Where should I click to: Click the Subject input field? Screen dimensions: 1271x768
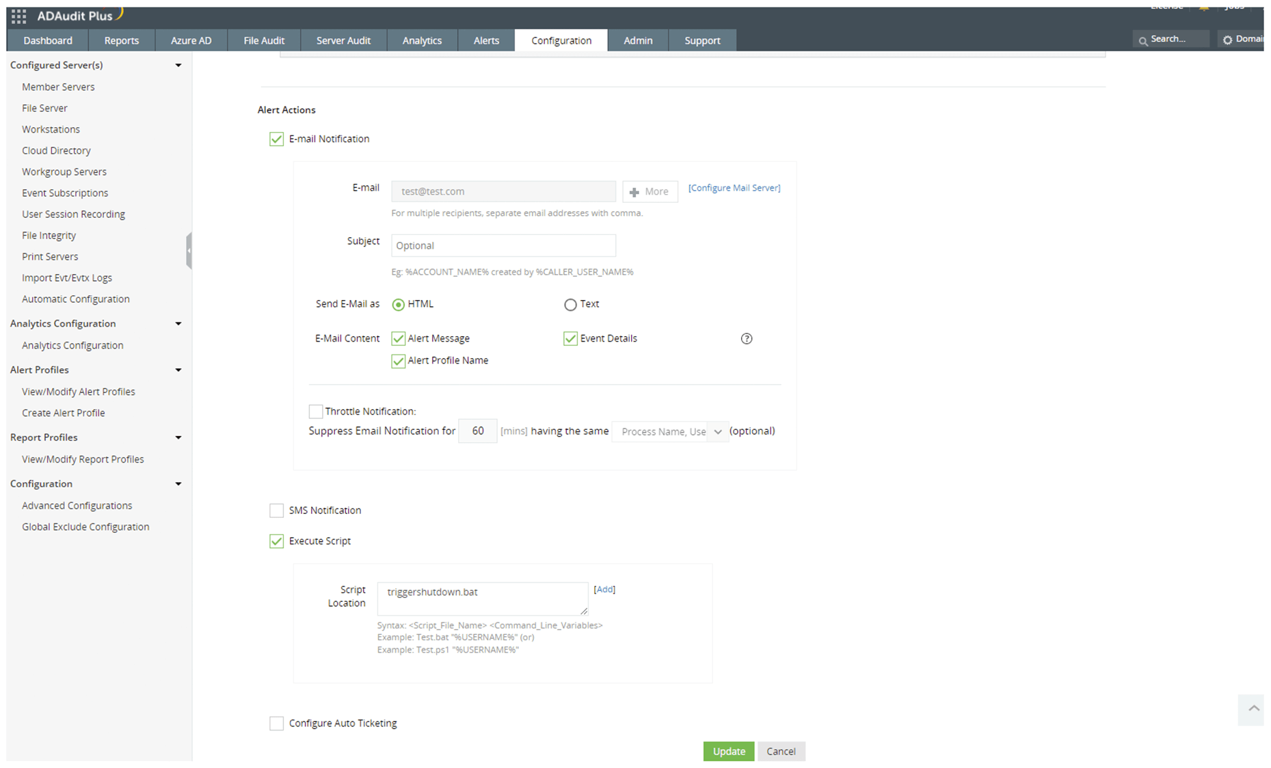pos(503,246)
